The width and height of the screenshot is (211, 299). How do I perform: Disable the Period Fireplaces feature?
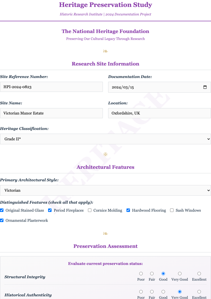point(50,210)
